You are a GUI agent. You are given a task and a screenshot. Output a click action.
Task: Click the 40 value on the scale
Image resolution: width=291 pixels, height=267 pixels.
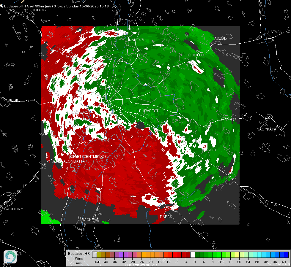coord(284,262)
